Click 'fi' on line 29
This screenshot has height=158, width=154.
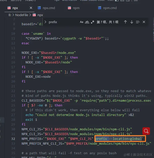[x=23, y=125]
